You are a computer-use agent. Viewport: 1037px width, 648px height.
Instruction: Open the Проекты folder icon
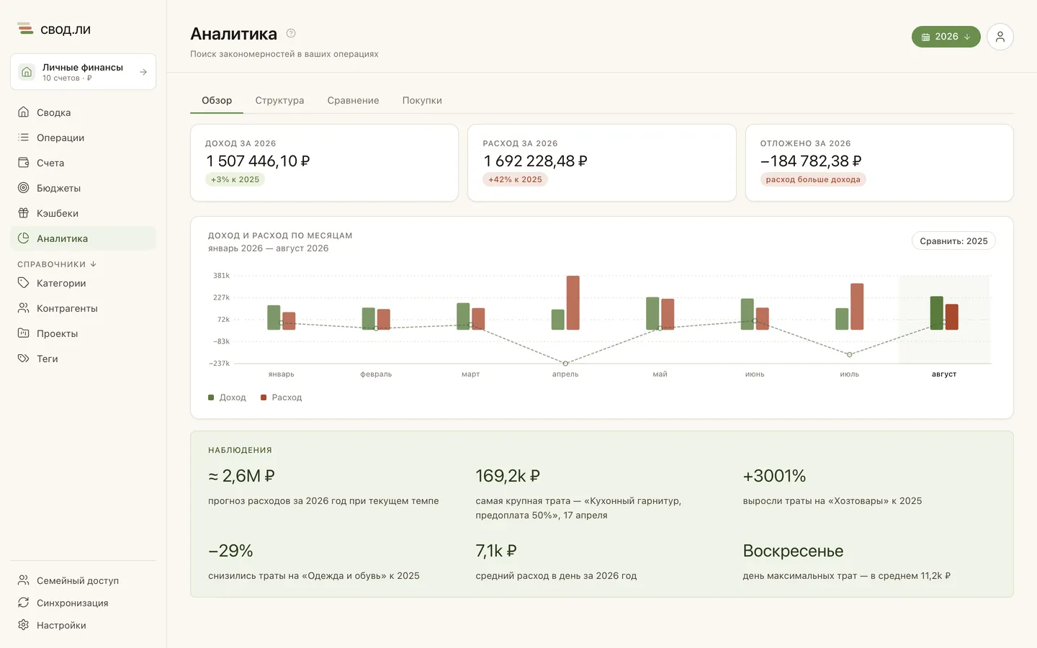23,333
